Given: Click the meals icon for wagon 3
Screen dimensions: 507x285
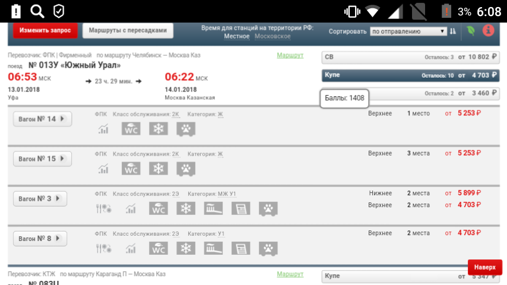Looking at the screenshot, I should click(x=104, y=208).
